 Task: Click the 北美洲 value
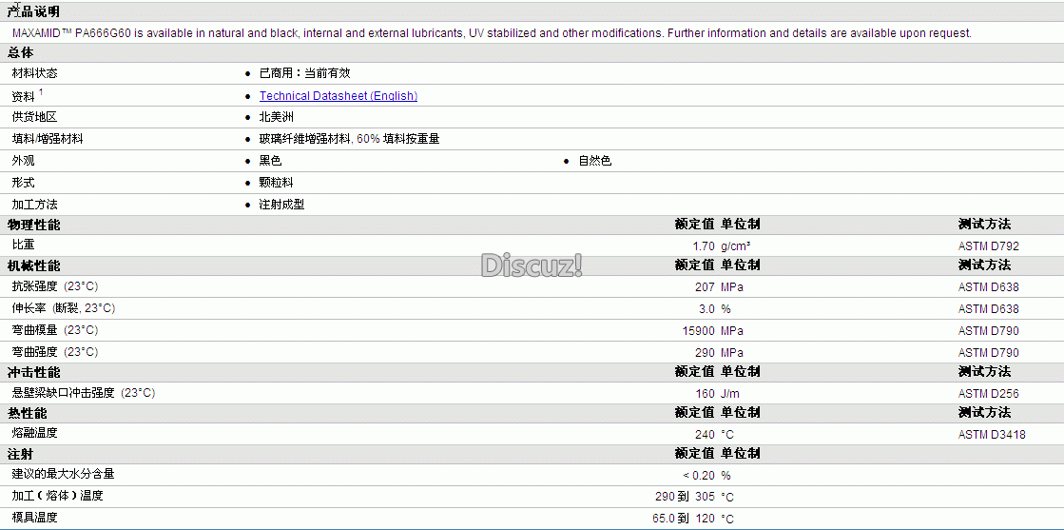(276, 118)
